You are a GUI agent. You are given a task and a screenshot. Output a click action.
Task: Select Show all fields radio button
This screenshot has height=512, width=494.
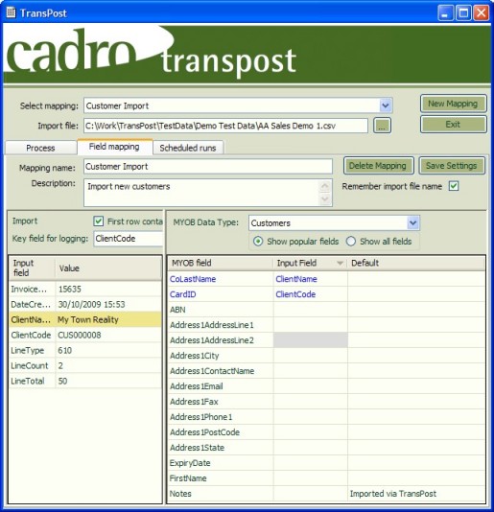(x=350, y=242)
